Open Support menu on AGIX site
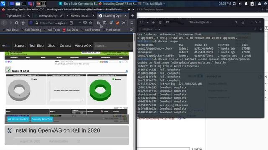 (20, 45)
